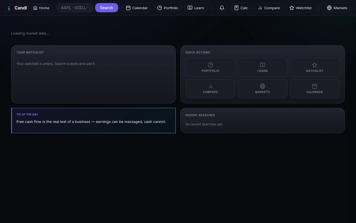Open notifications with the bell icon
Viewport: 356px width, 223px height.
222,8
